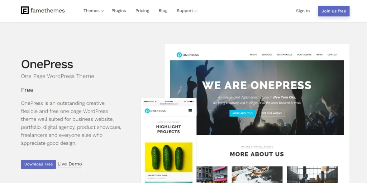
Task: Expand the Themes dropdown menu
Action: tap(94, 11)
